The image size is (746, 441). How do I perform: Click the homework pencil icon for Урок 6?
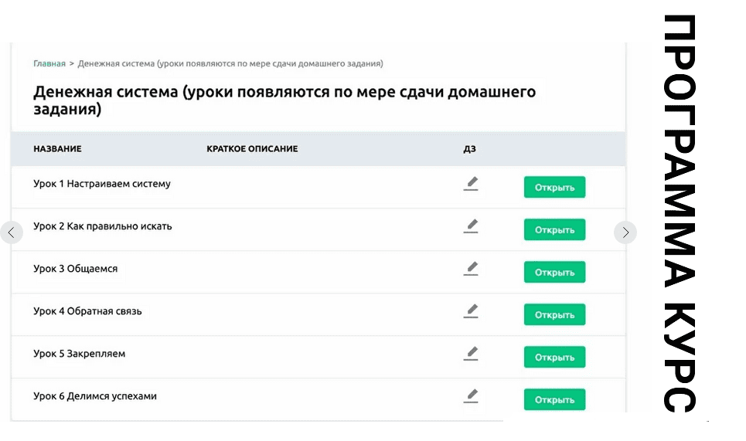[471, 396]
